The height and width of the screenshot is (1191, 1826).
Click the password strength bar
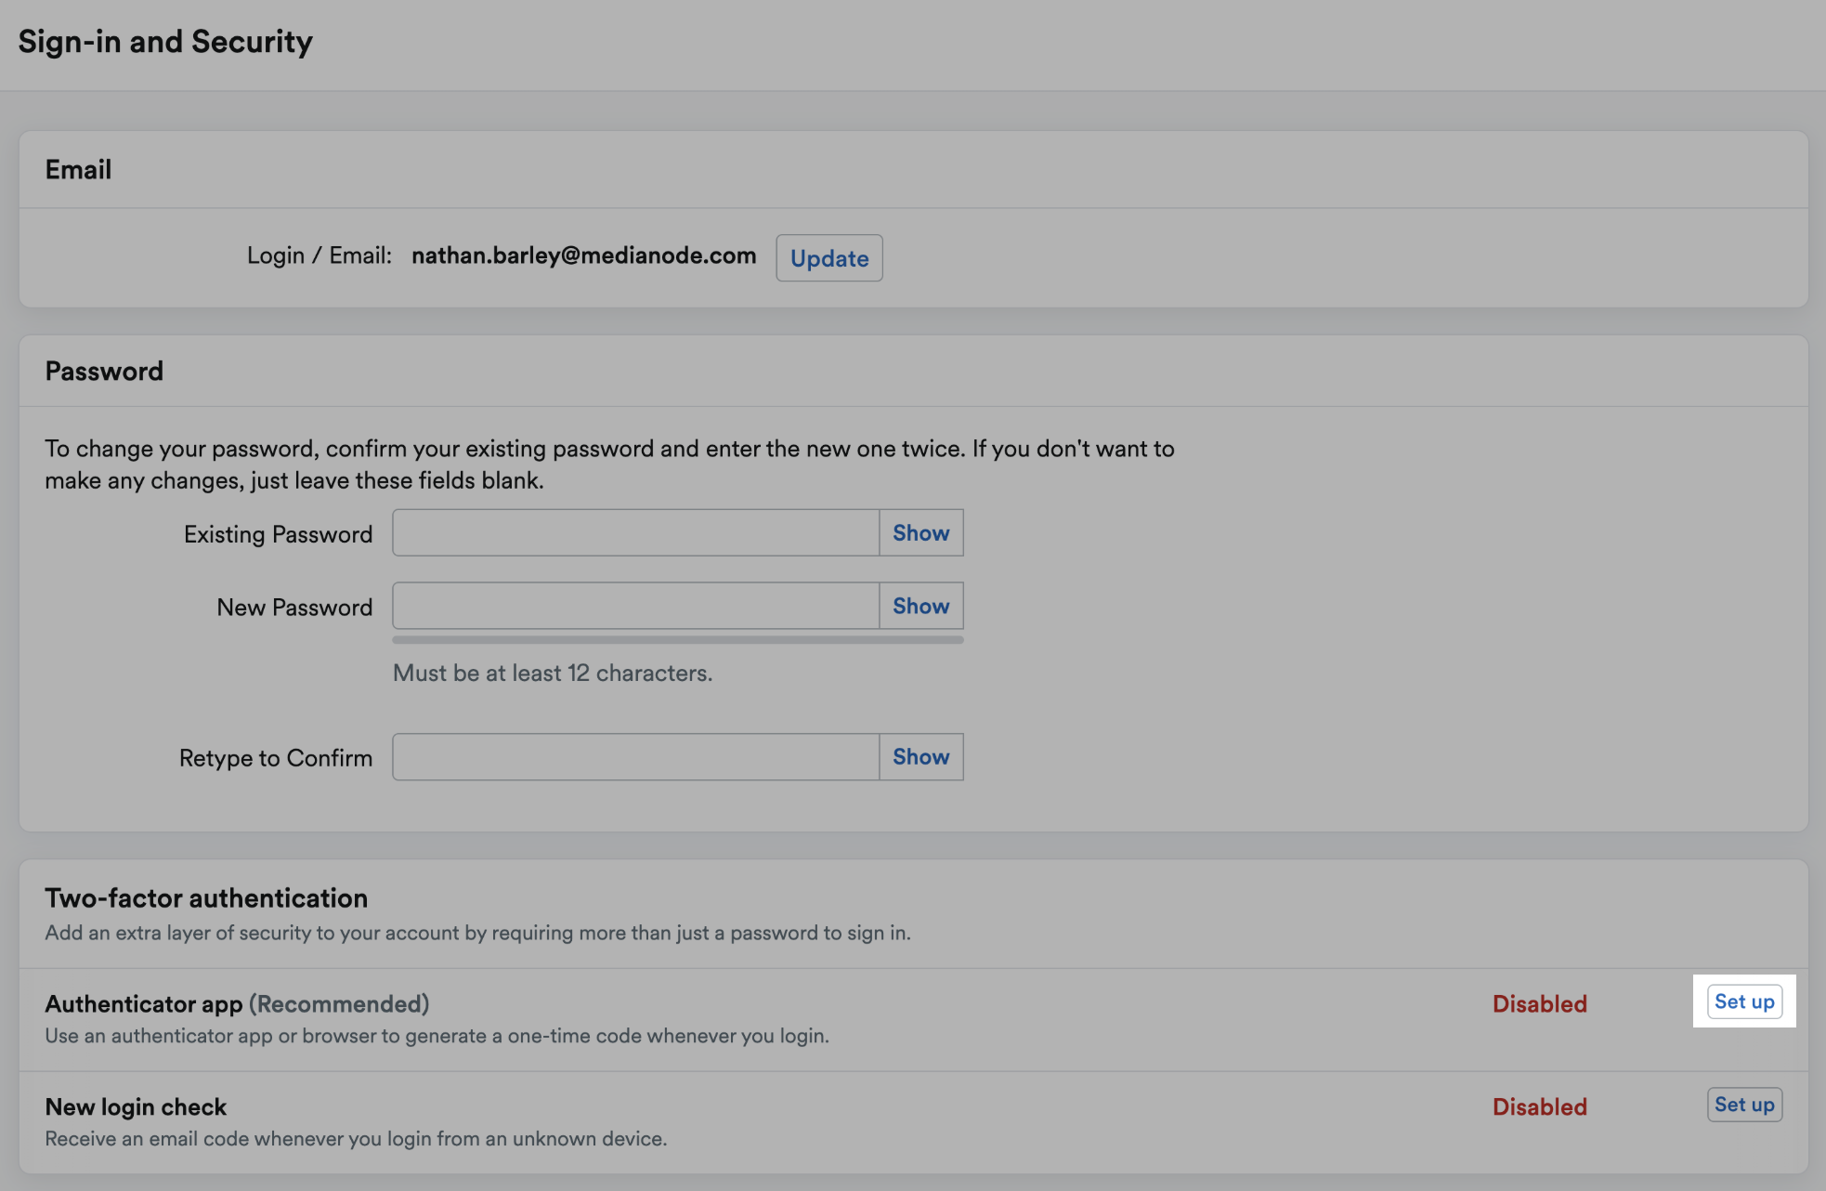tap(677, 639)
